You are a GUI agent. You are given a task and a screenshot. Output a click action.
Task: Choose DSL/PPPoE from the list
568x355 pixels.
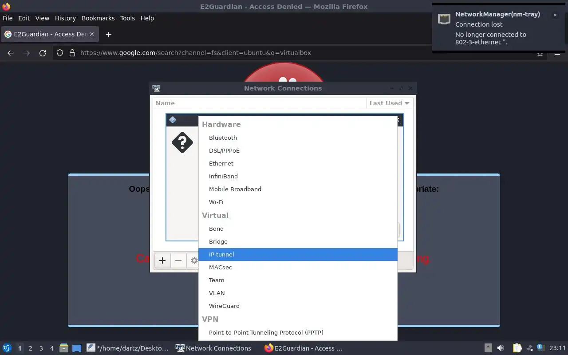click(298, 150)
